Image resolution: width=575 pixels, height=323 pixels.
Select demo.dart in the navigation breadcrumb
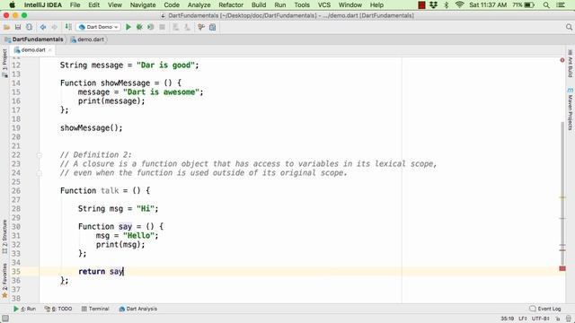point(87,39)
